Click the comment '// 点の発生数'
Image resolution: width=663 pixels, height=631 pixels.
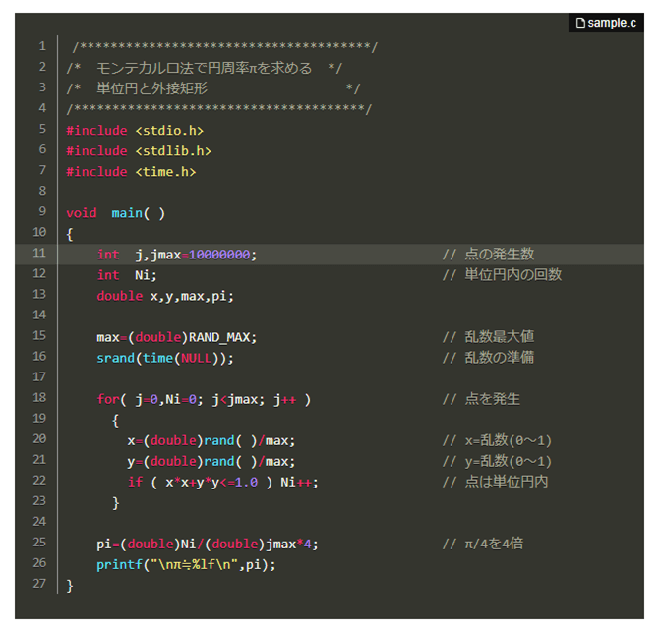tap(488, 254)
